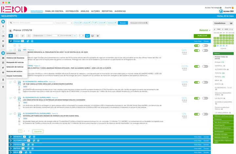
Task: Open the teletype telephone sidebar icon
Action: (3, 46)
